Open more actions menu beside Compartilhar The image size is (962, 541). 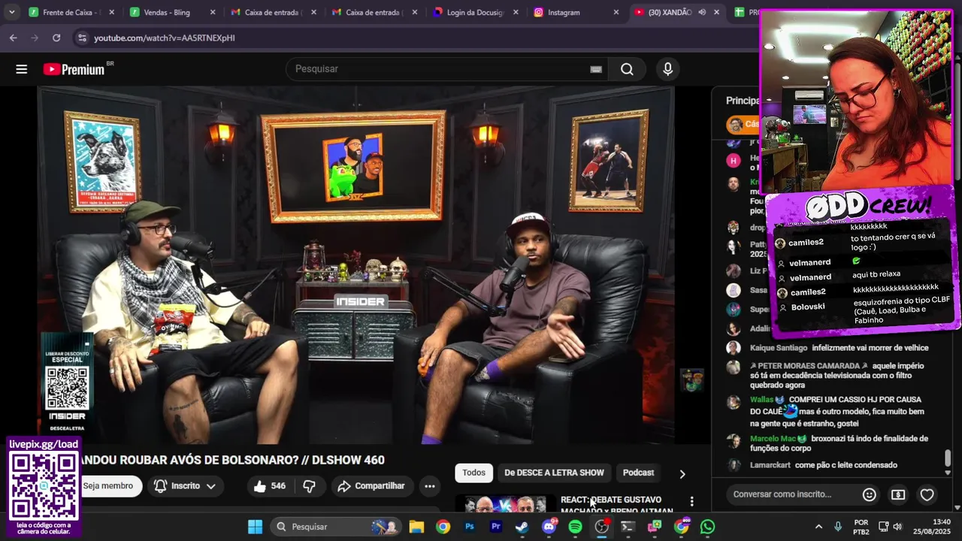point(430,486)
